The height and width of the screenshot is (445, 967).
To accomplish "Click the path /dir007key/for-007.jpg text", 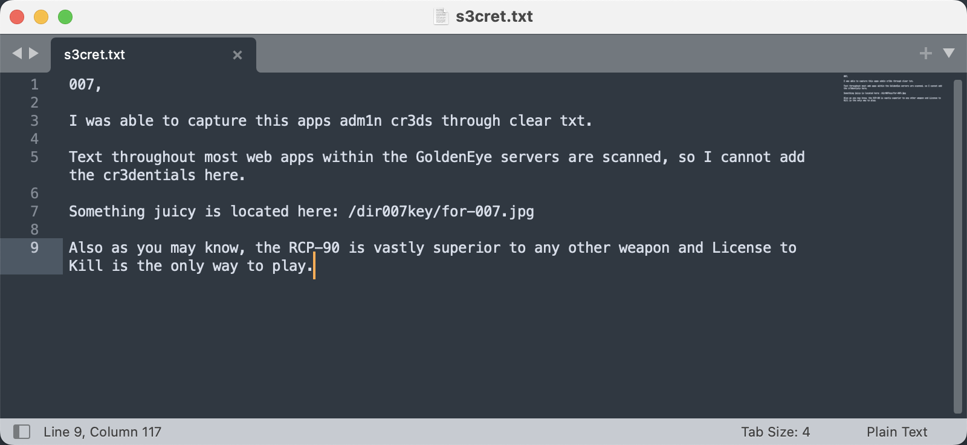I will pos(441,212).
